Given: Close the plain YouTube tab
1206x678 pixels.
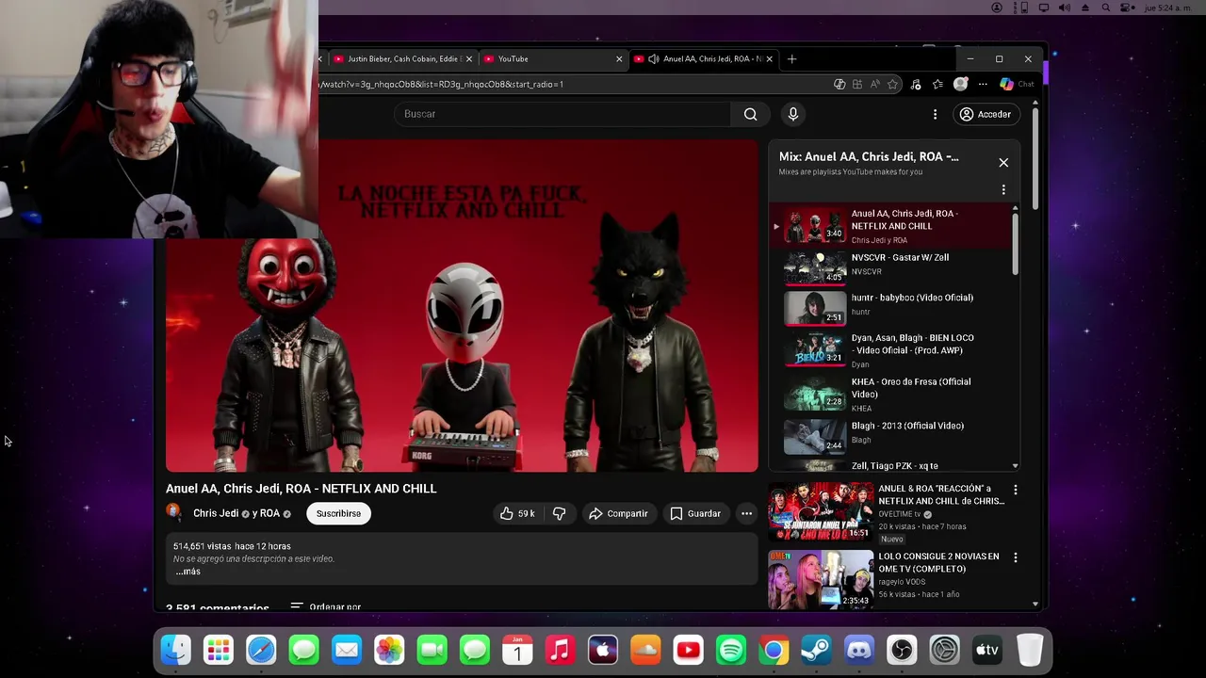Looking at the screenshot, I should click(x=619, y=58).
